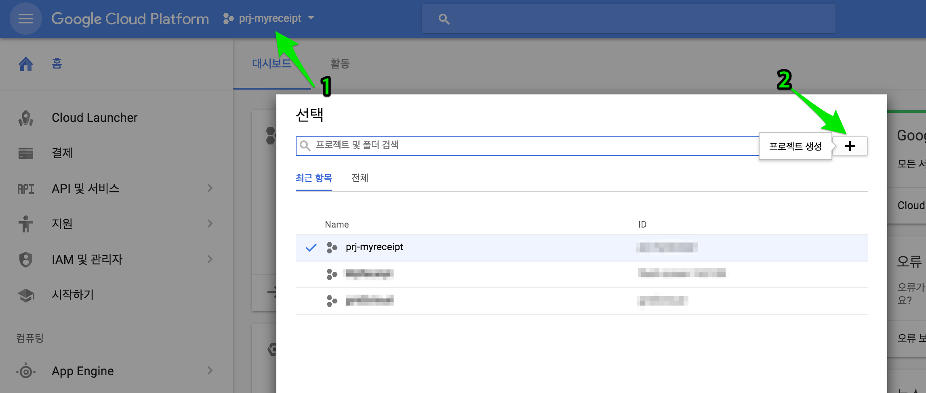The image size is (926, 393).
Task: Click the API icon in sidebar
Action: (26, 189)
